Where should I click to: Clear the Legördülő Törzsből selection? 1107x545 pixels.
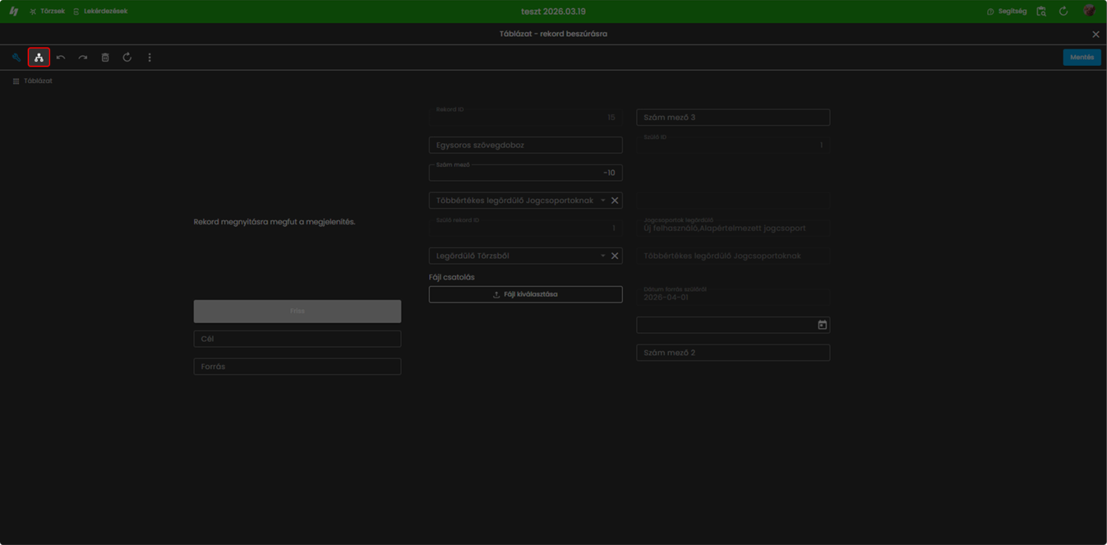[615, 256]
